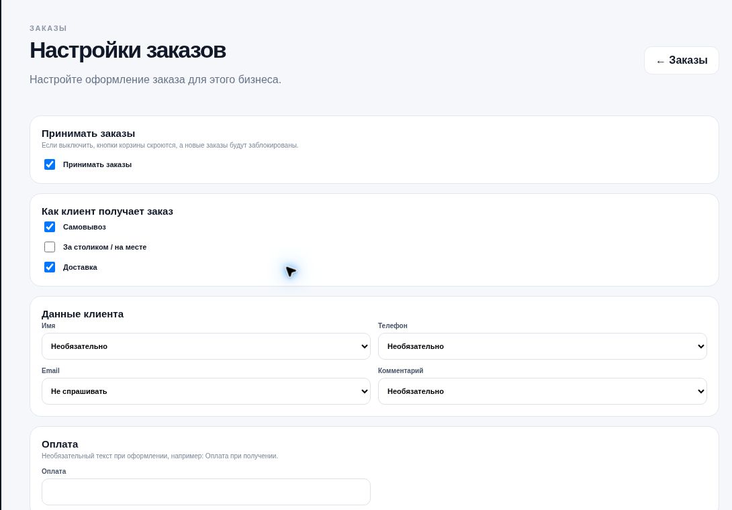Click the Доставка label text
Viewport: 732px width, 510px height.
[x=80, y=267]
